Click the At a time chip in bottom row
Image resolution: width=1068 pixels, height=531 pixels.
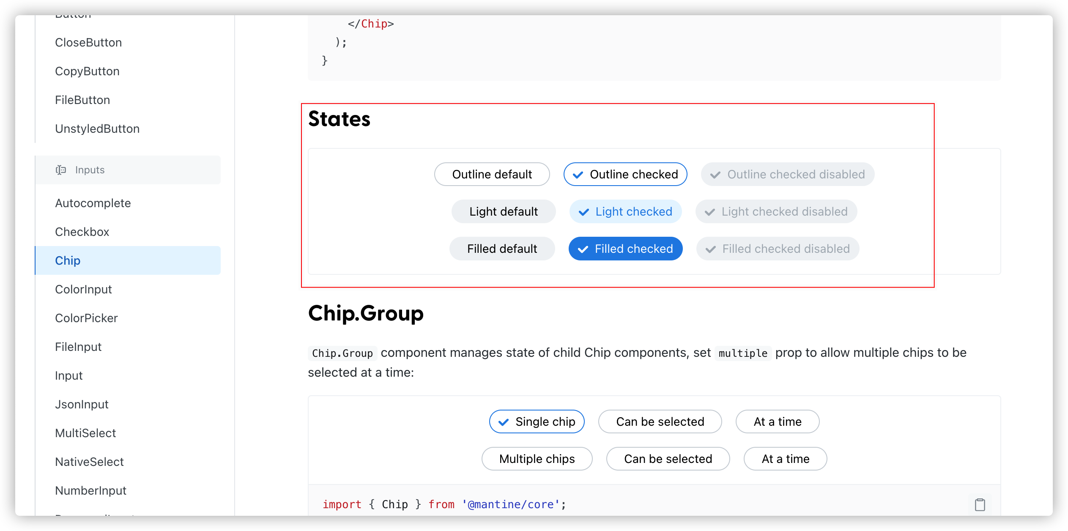click(x=785, y=459)
